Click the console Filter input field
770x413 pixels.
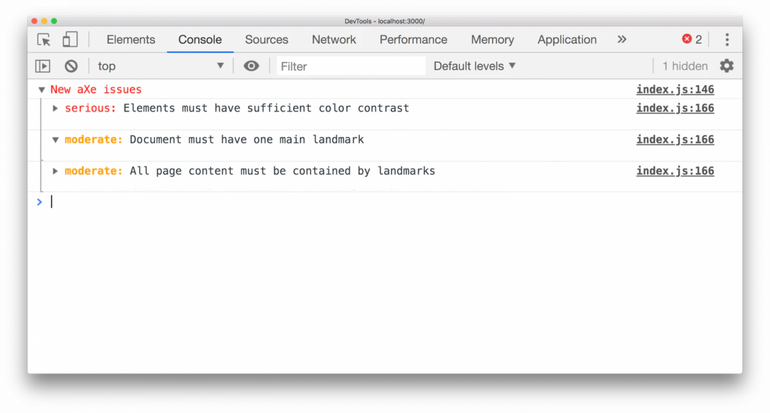point(351,66)
